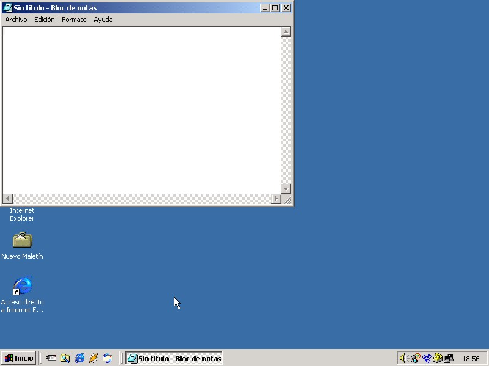Click the horizontal scrollbar right arrow
This screenshot has width=489, height=366.
click(x=276, y=199)
